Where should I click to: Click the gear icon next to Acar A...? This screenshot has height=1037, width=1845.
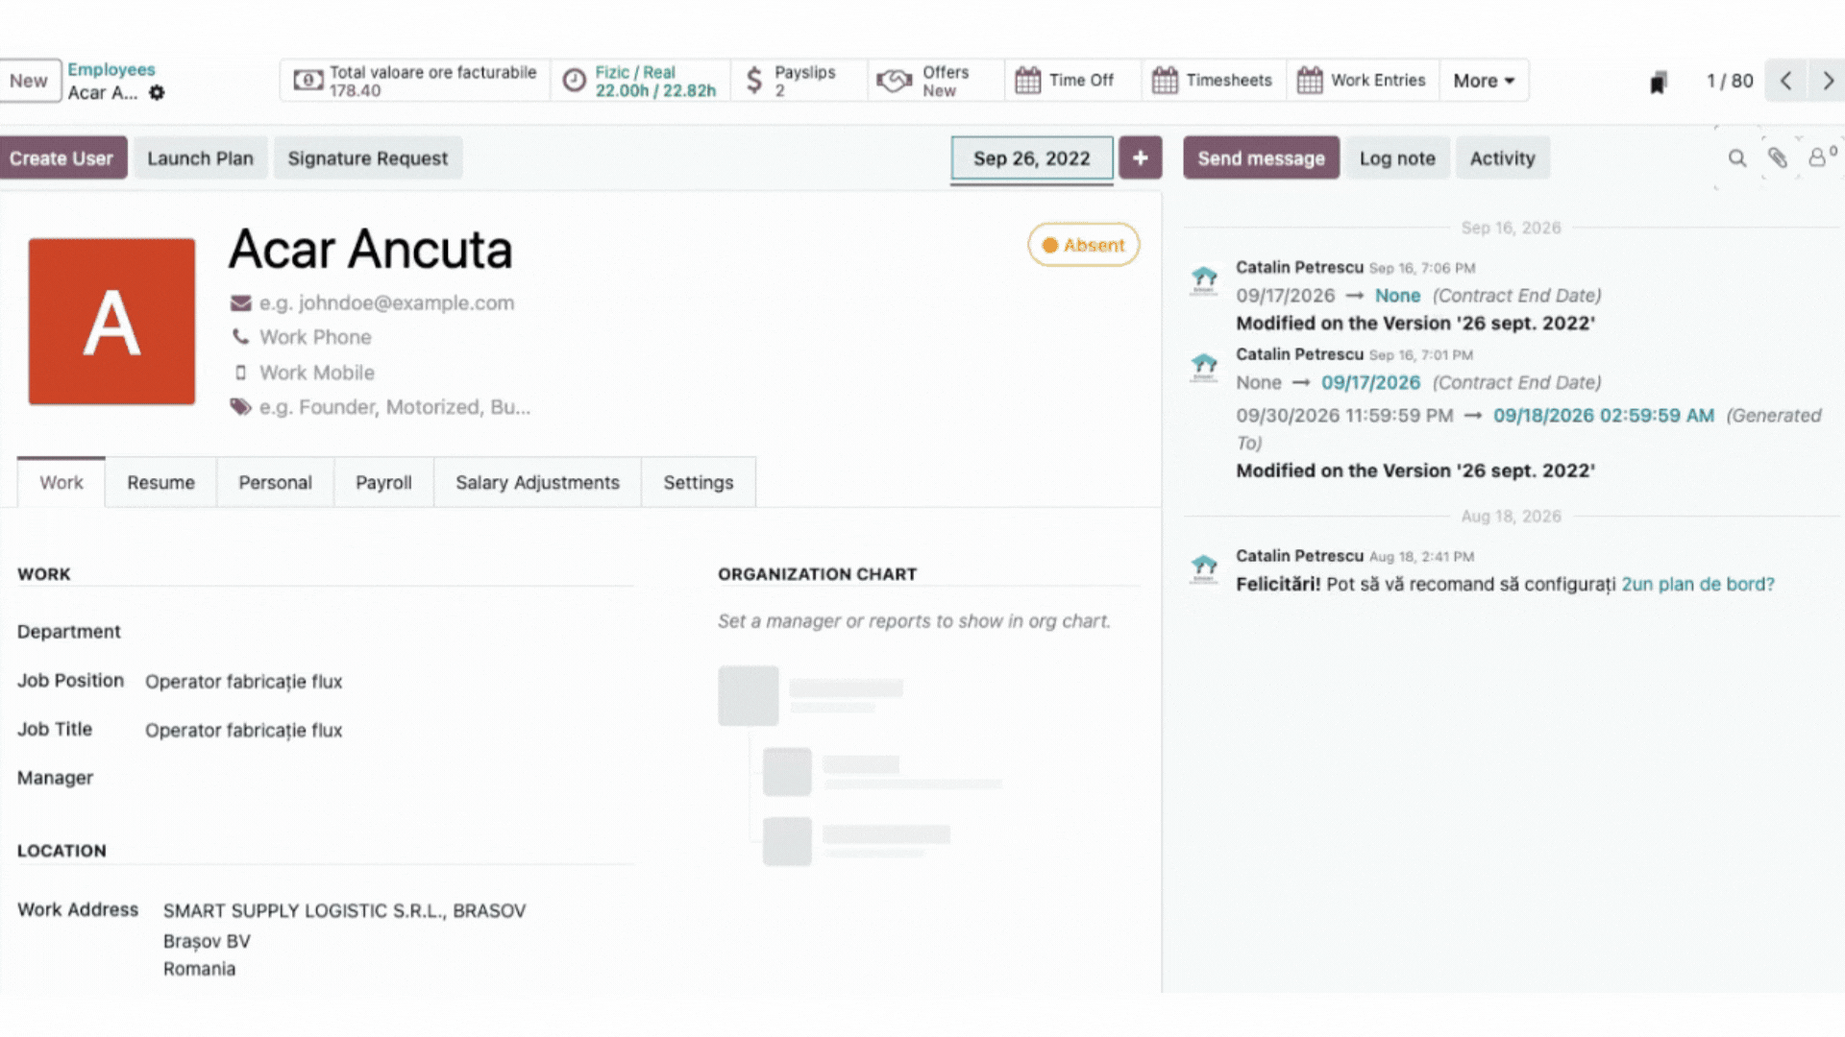point(157,92)
